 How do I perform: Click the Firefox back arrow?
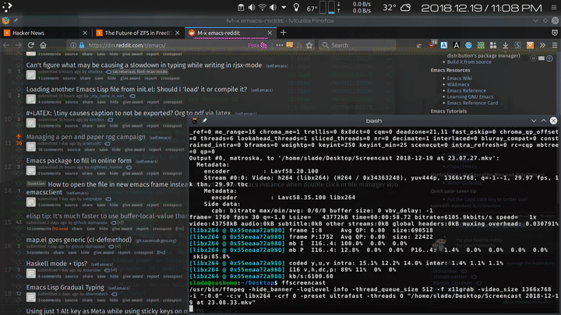6,45
